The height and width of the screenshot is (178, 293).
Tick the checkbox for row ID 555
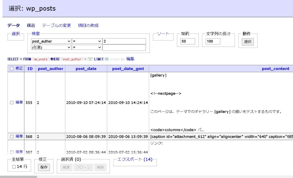(x=12, y=102)
